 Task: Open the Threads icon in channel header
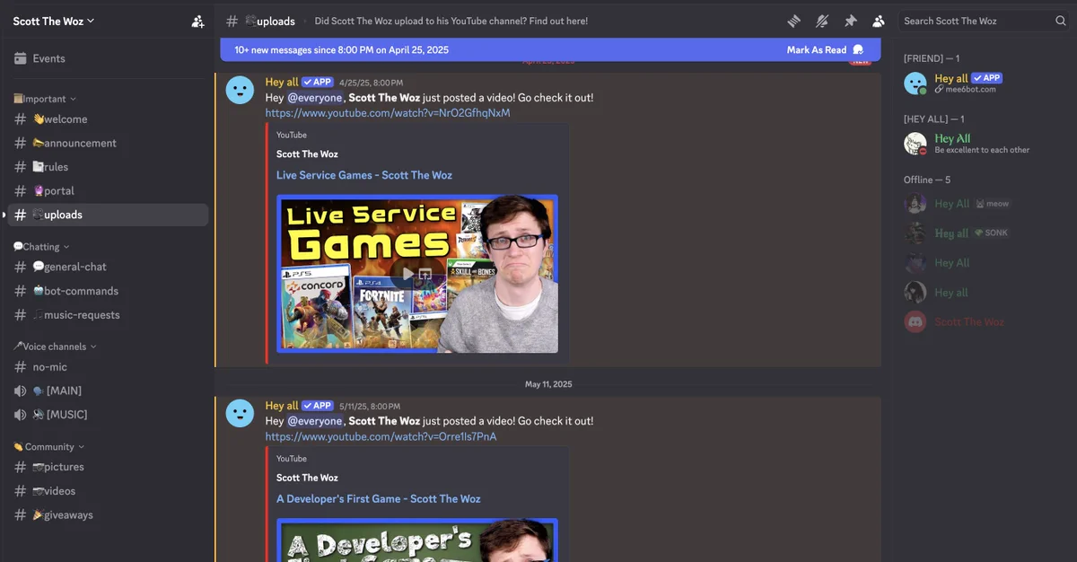(x=794, y=21)
